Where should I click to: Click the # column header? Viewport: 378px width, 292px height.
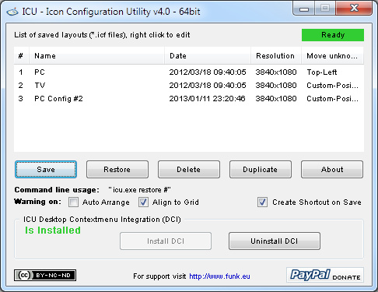click(21, 56)
